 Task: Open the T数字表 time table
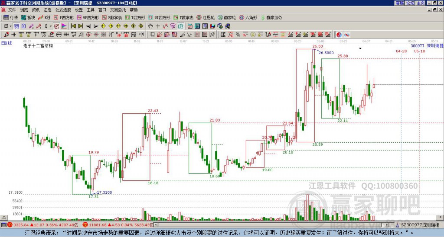183,17
